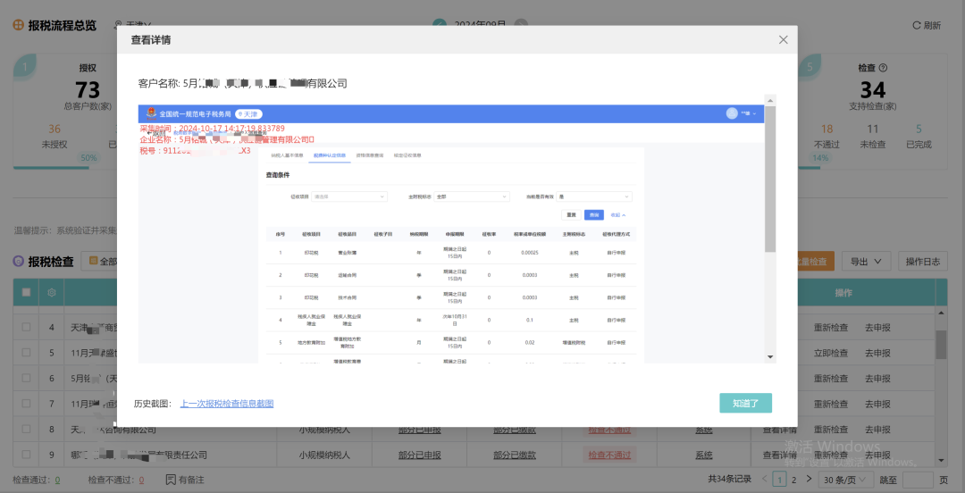Click the blue 查询 button in the screenshot
The height and width of the screenshot is (493, 965).
593,215
